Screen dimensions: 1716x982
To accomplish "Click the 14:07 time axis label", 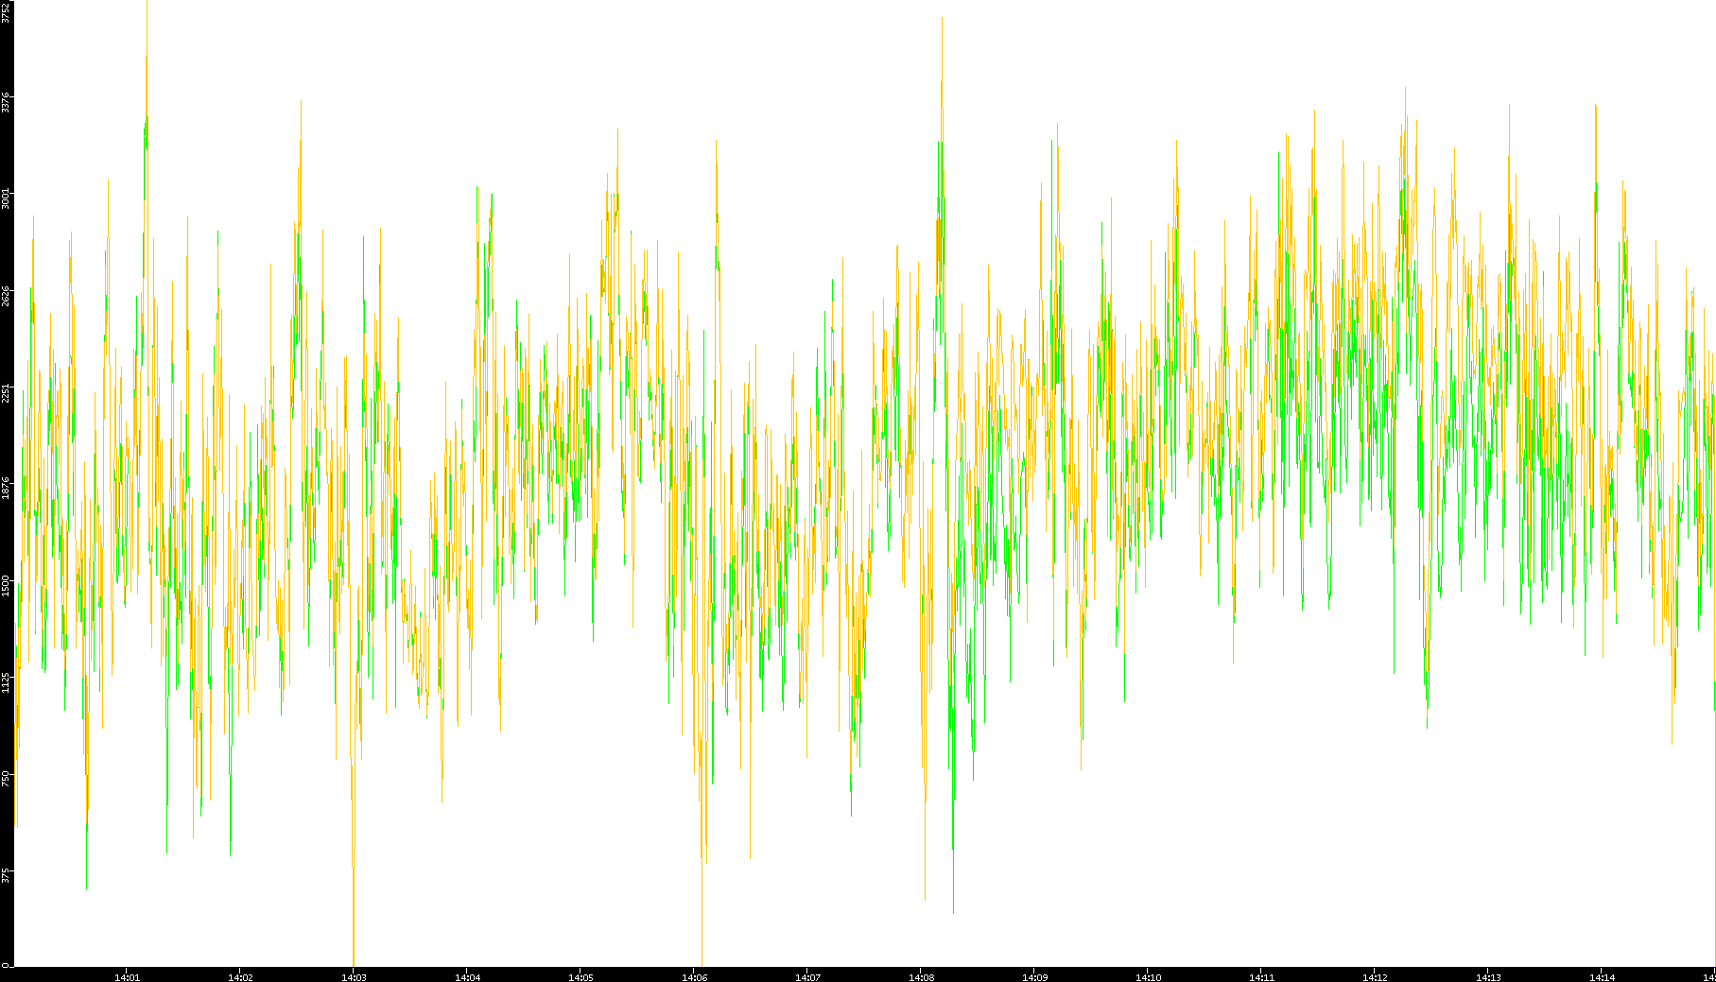I will [x=807, y=977].
